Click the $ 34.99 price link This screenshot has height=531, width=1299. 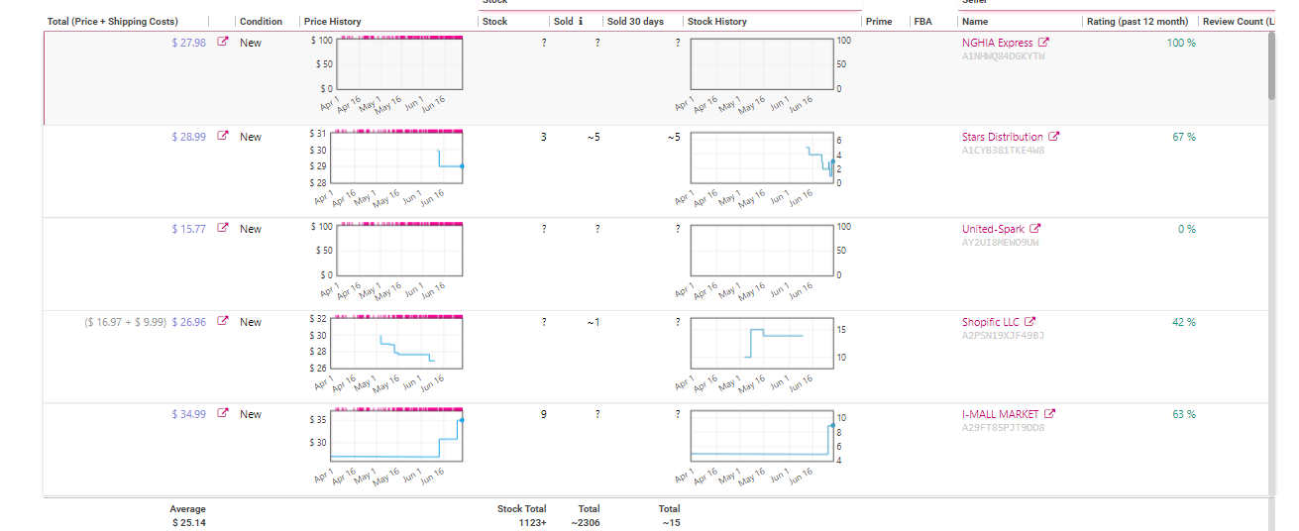point(188,414)
